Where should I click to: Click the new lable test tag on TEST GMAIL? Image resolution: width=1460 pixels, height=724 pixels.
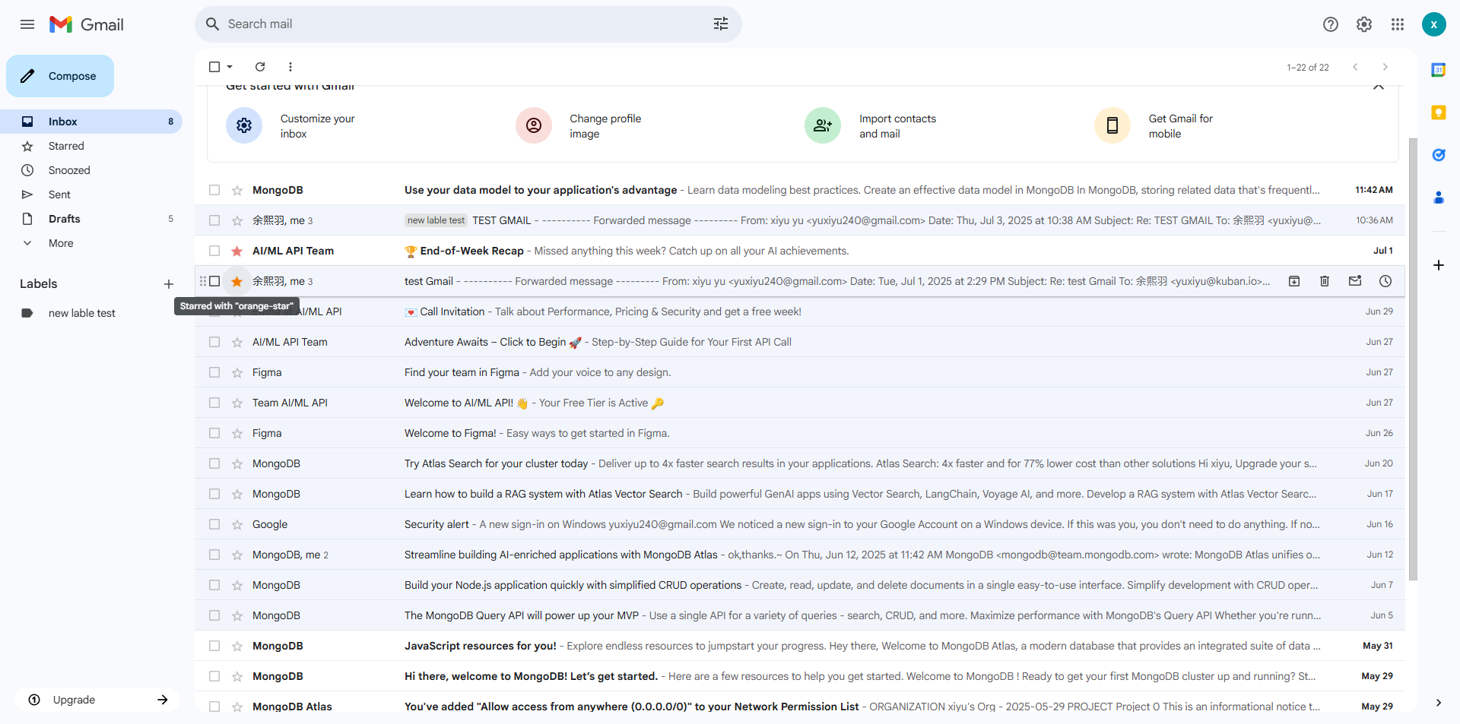tap(436, 220)
